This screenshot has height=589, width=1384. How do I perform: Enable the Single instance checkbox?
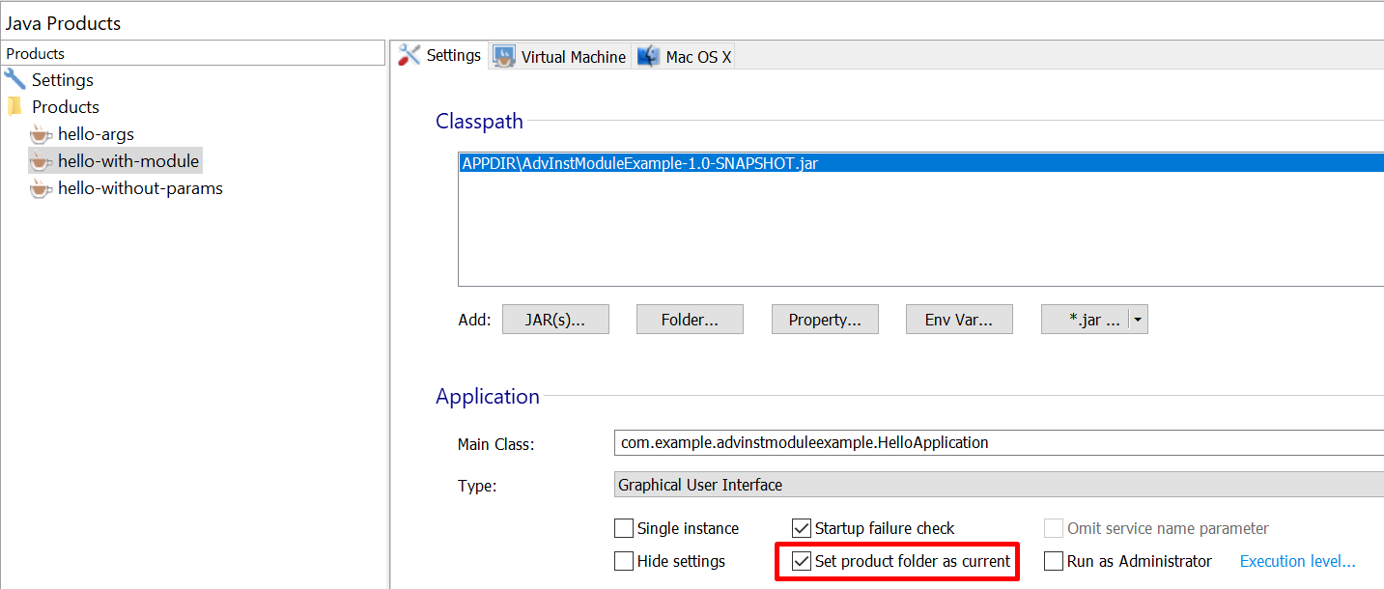coord(624,528)
